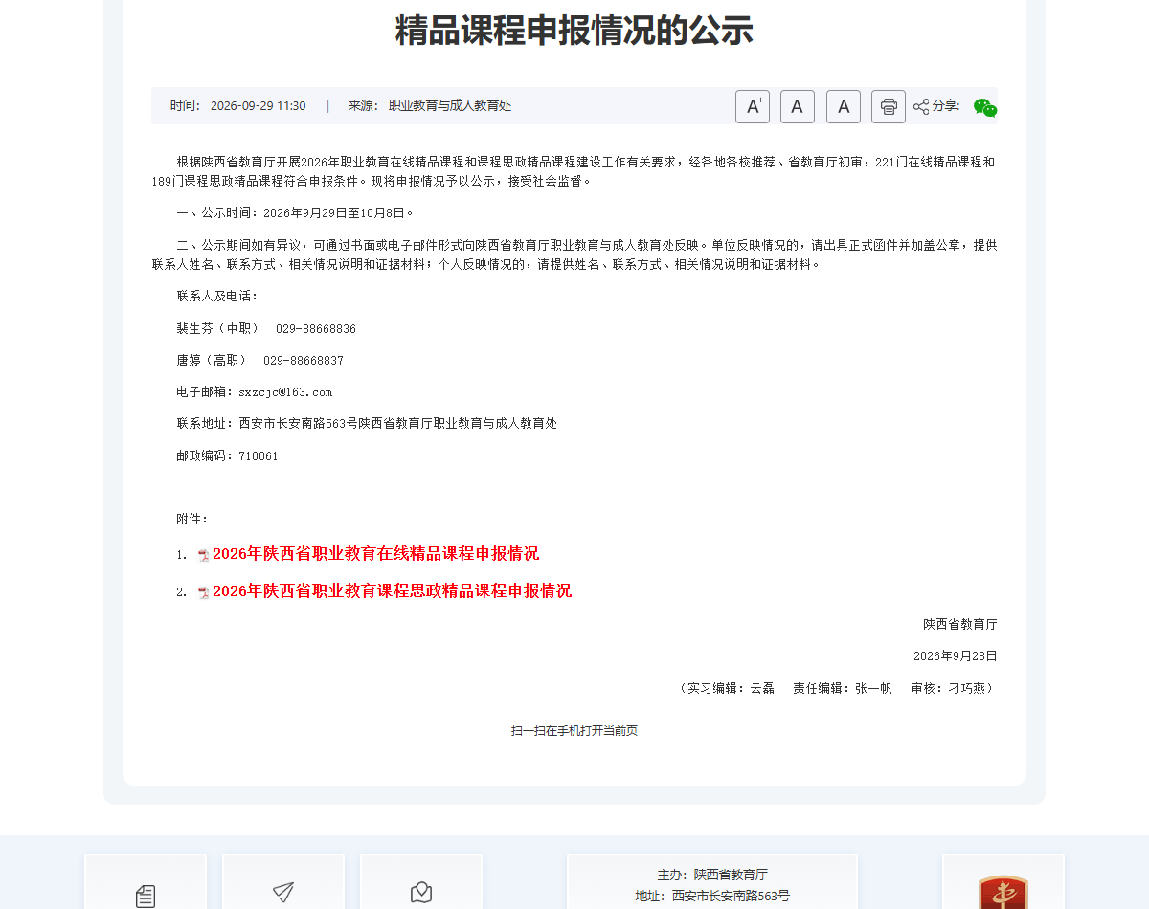Click signature 陕西省教育厅 at article end

pyautogui.click(x=960, y=624)
